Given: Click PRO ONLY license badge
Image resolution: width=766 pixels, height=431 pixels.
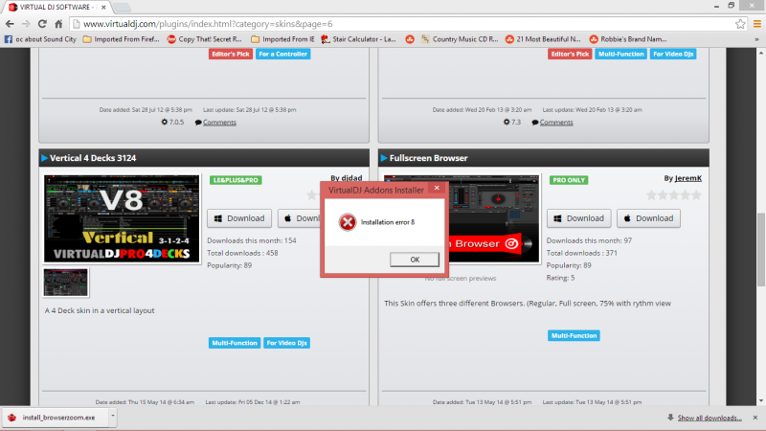Looking at the screenshot, I should click(569, 180).
